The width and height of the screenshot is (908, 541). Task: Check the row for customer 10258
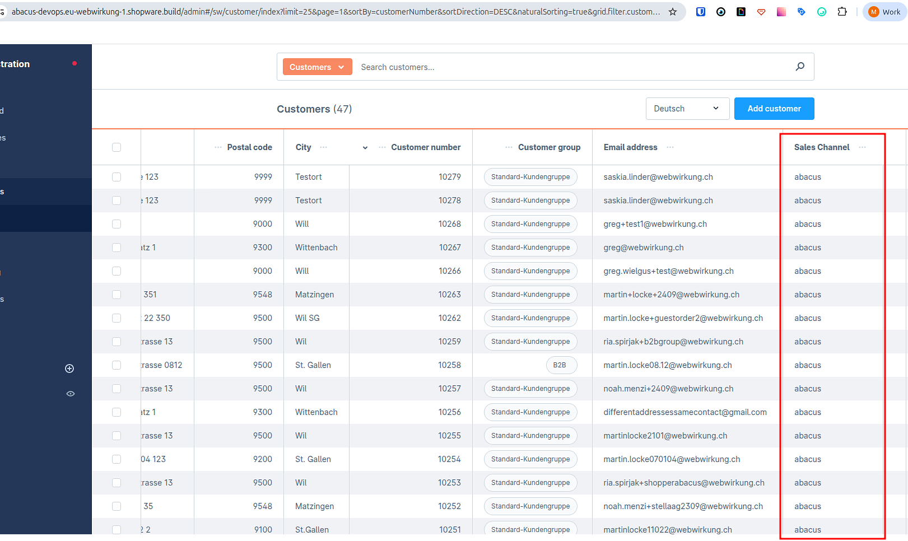(117, 365)
